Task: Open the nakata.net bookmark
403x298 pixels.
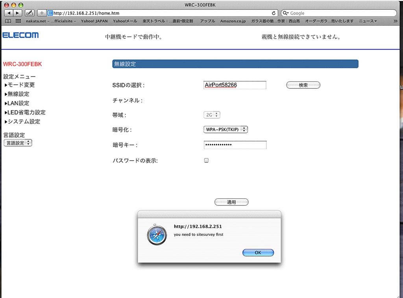Action: (x=51, y=21)
